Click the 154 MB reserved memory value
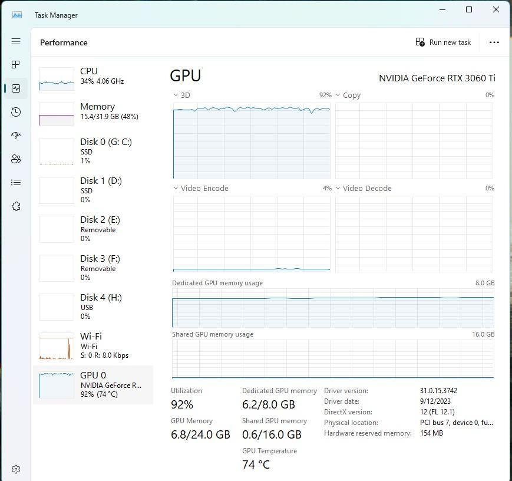Viewport: 512px width, 481px height. pos(431,433)
